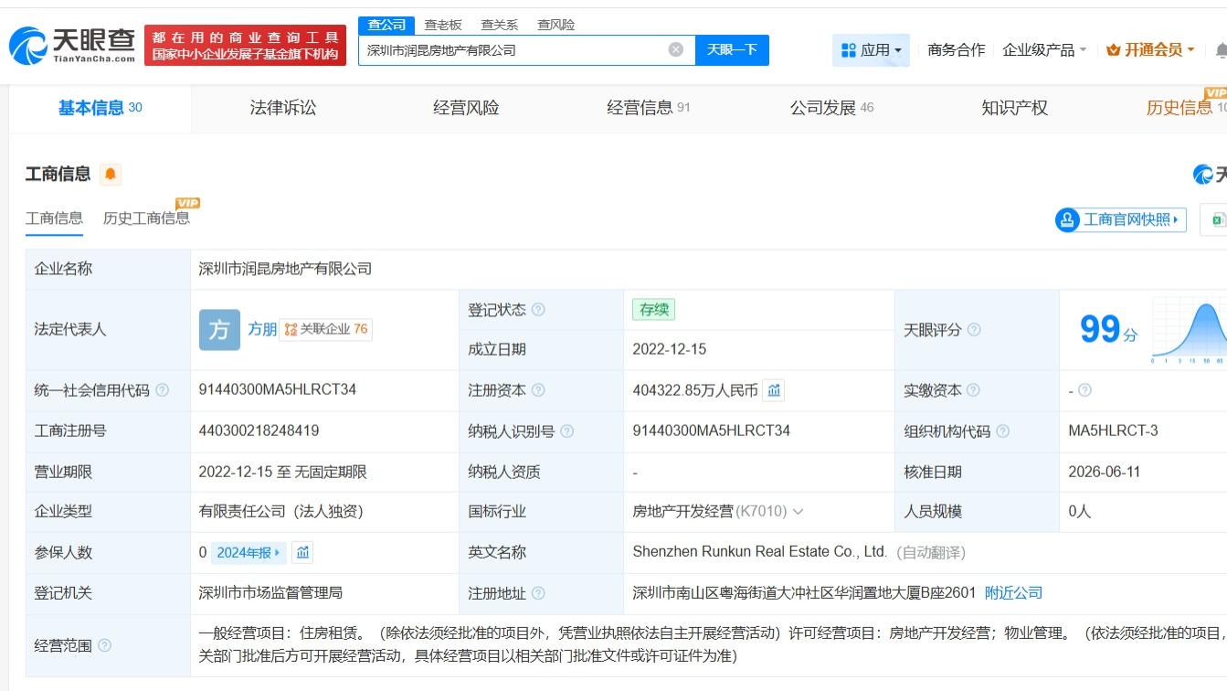Select 深圳市市场监督管理局 registration authority
The image size is (1227, 691).
(270, 593)
